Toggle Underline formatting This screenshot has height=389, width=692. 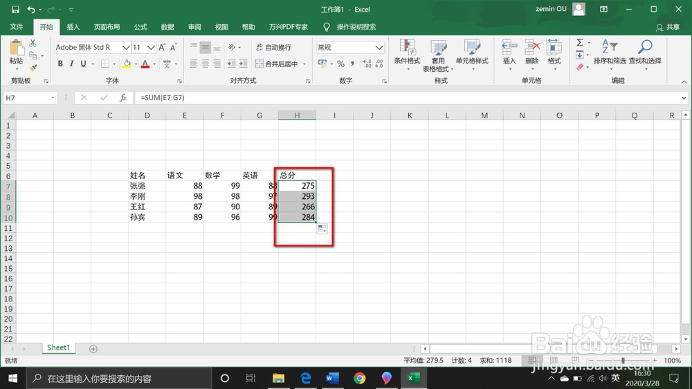(x=83, y=64)
